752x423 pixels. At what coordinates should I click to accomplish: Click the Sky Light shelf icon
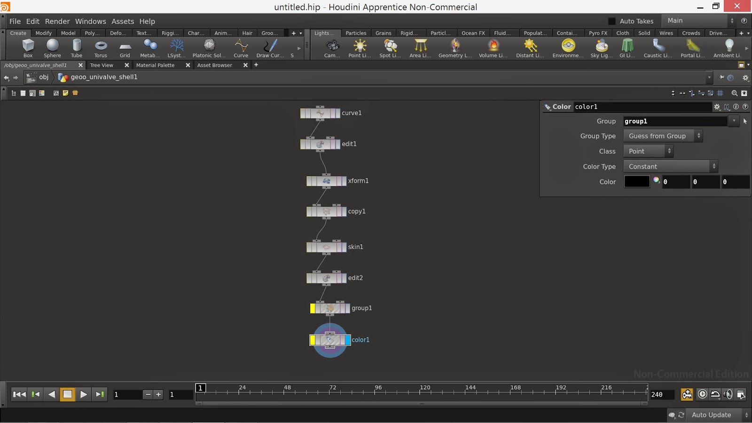pyautogui.click(x=601, y=48)
